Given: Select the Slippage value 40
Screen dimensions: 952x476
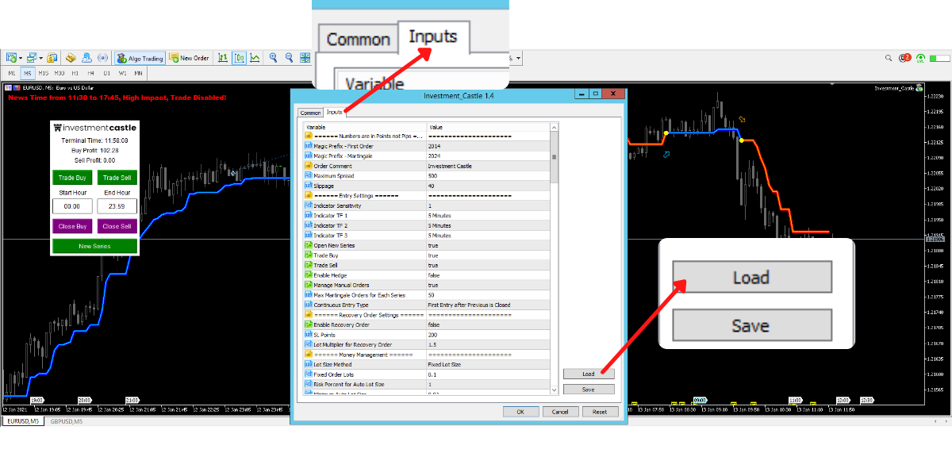Looking at the screenshot, I should click(488, 186).
